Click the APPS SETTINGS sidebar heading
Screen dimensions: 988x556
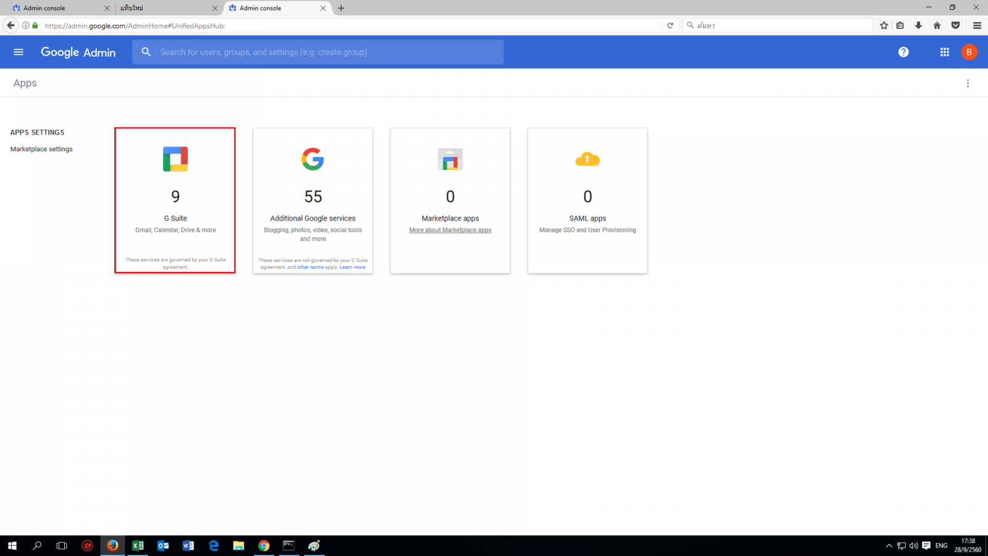(x=37, y=132)
